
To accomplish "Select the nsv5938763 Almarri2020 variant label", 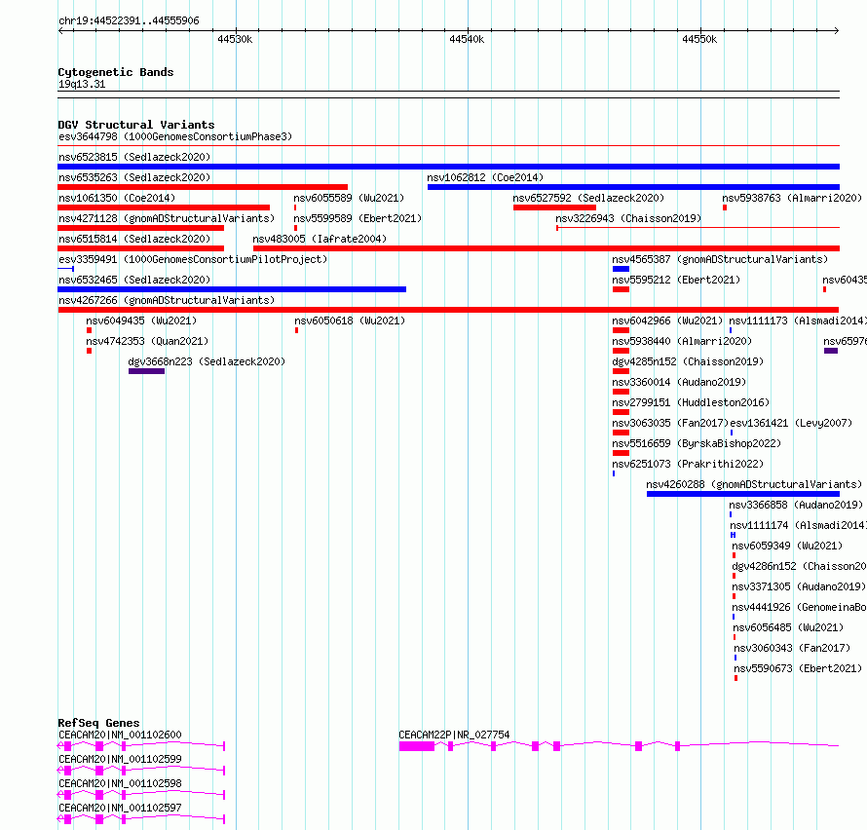I will tap(792, 198).
